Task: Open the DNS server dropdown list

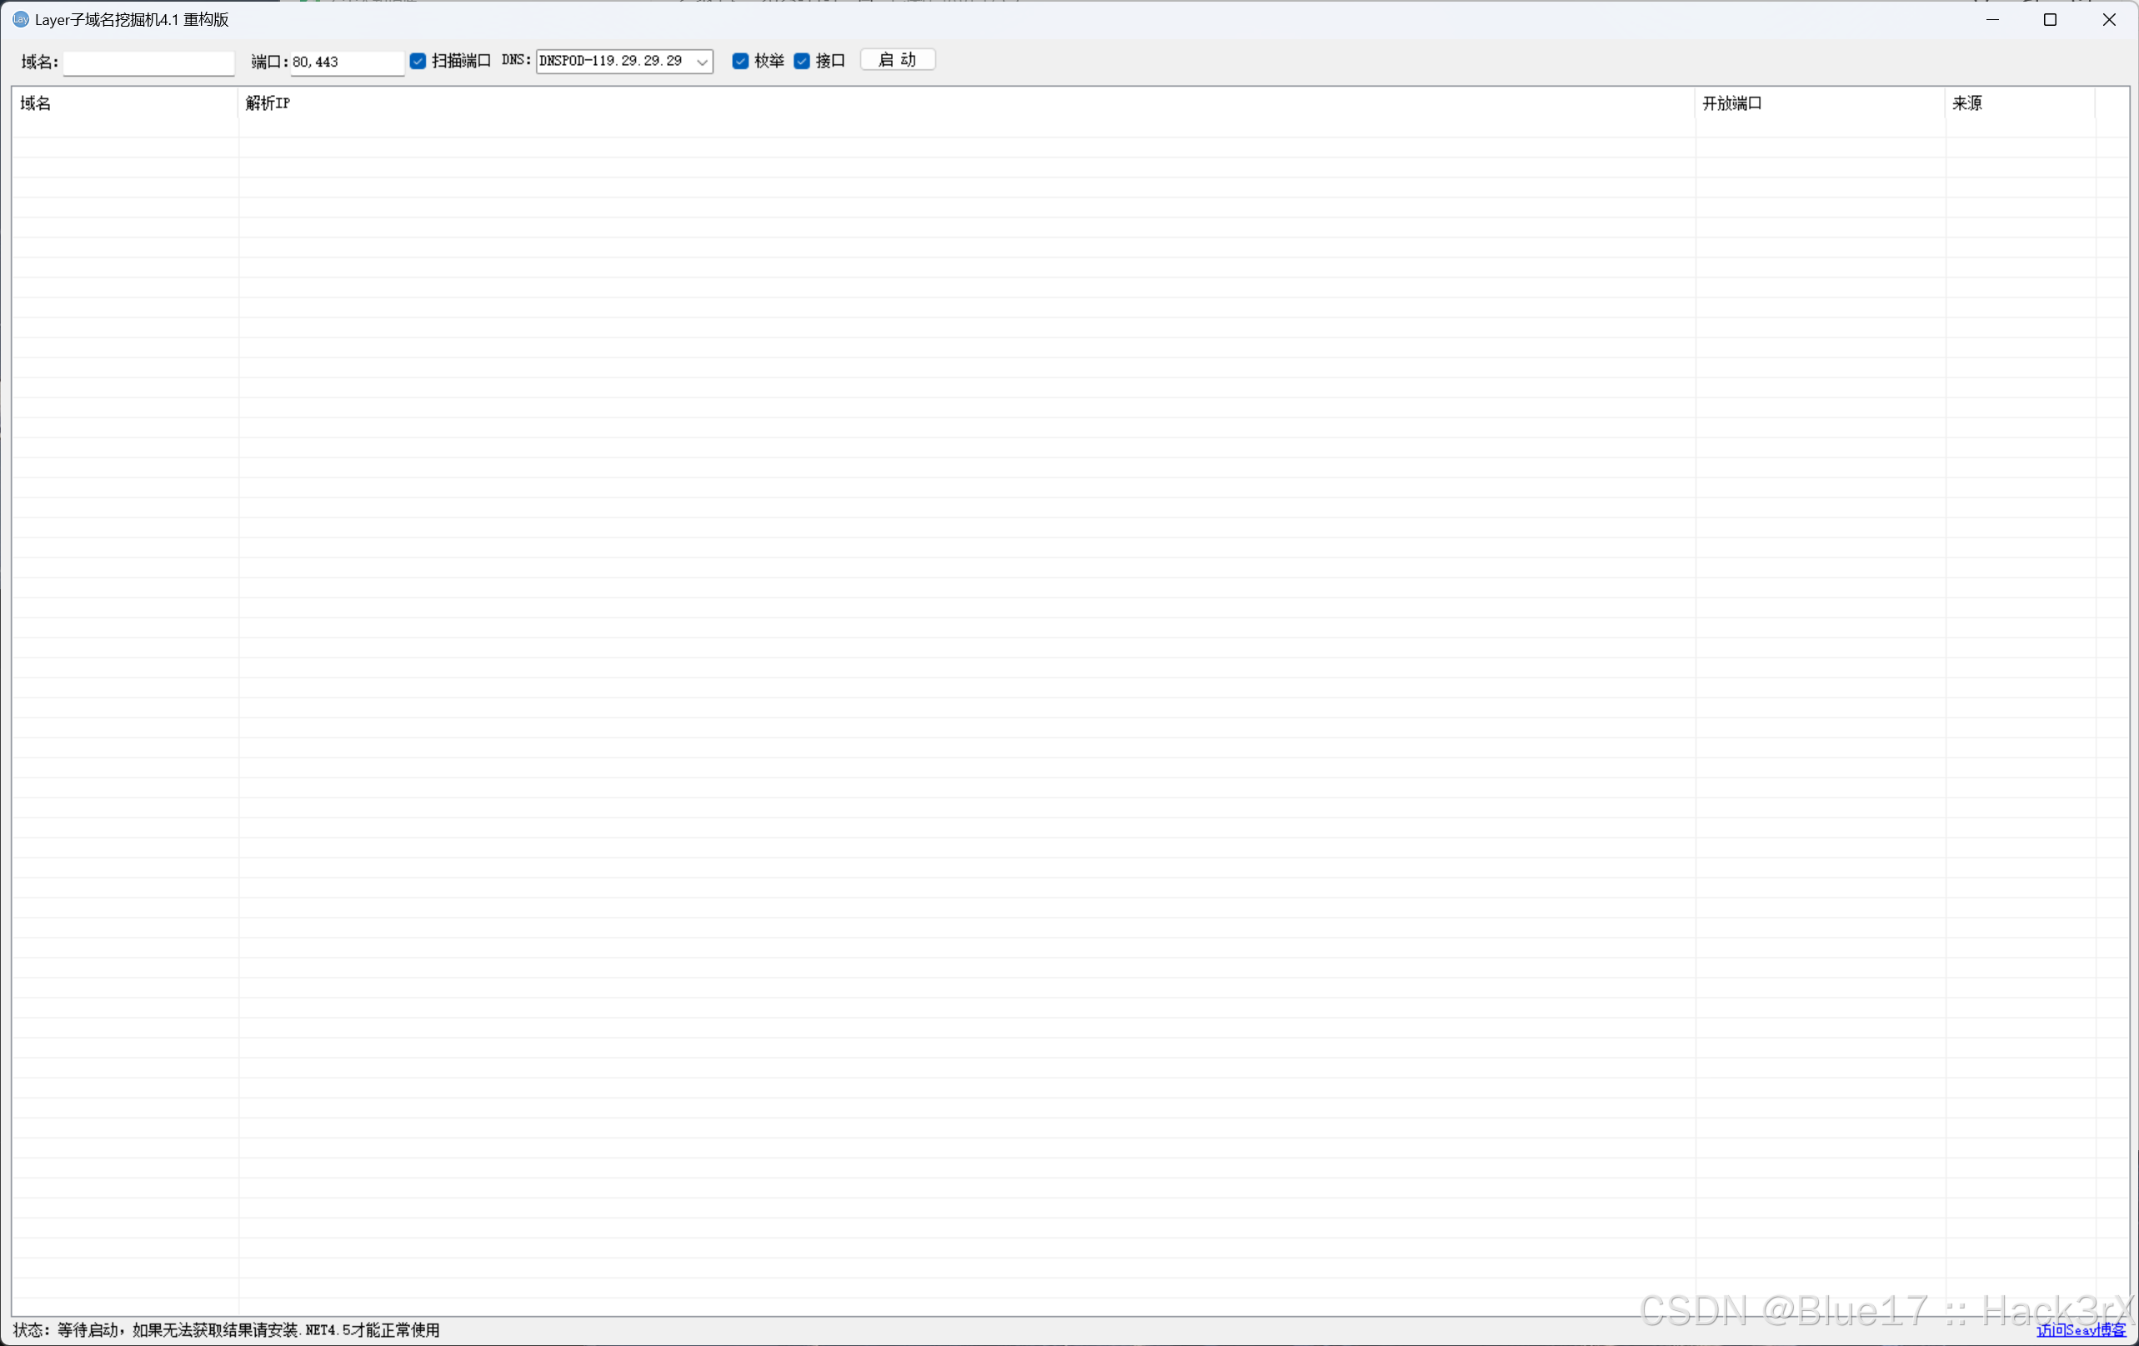Action: (x=702, y=63)
